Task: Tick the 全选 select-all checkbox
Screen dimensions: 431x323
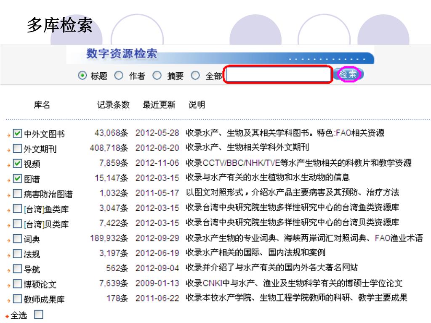Action: [38, 314]
